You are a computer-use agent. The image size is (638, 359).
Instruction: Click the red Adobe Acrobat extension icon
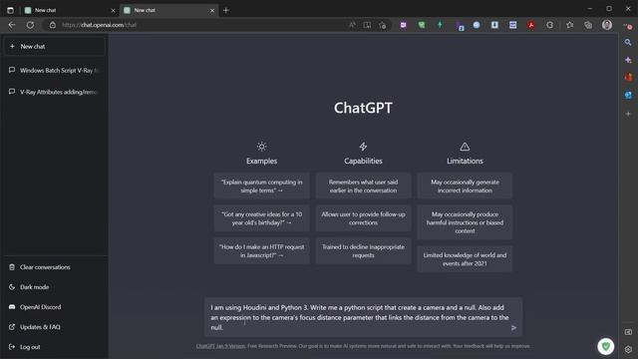click(531, 25)
